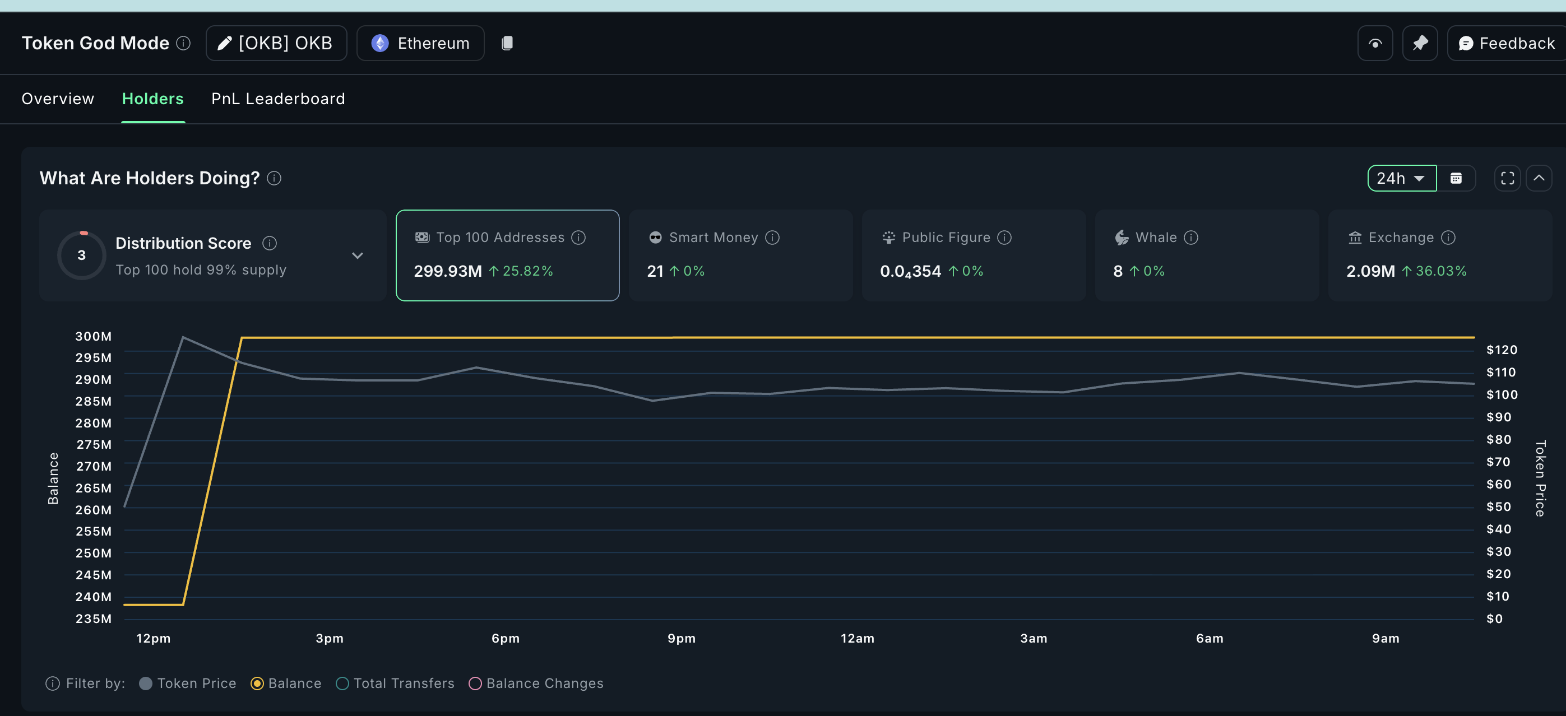Image resolution: width=1566 pixels, height=716 pixels.
Task: Click the Feedback button
Action: 1507,43
